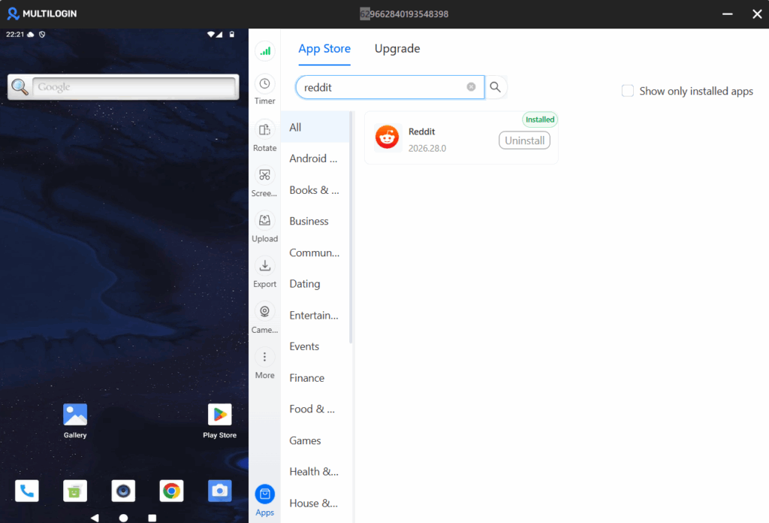This screenshot has height=523, width=769.
Task: Select the Android category
Action: point(315,159)
